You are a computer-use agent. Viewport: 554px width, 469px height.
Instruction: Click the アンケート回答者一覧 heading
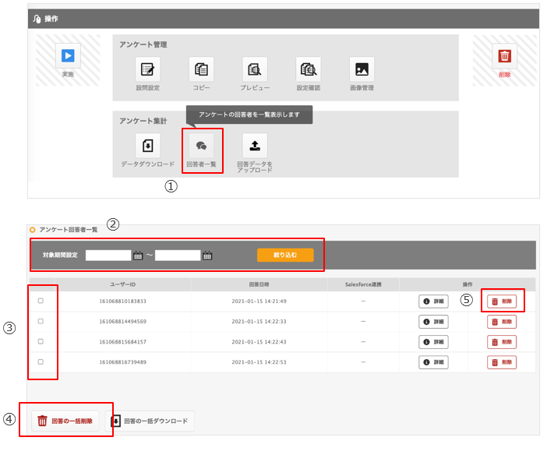(69, 230)
